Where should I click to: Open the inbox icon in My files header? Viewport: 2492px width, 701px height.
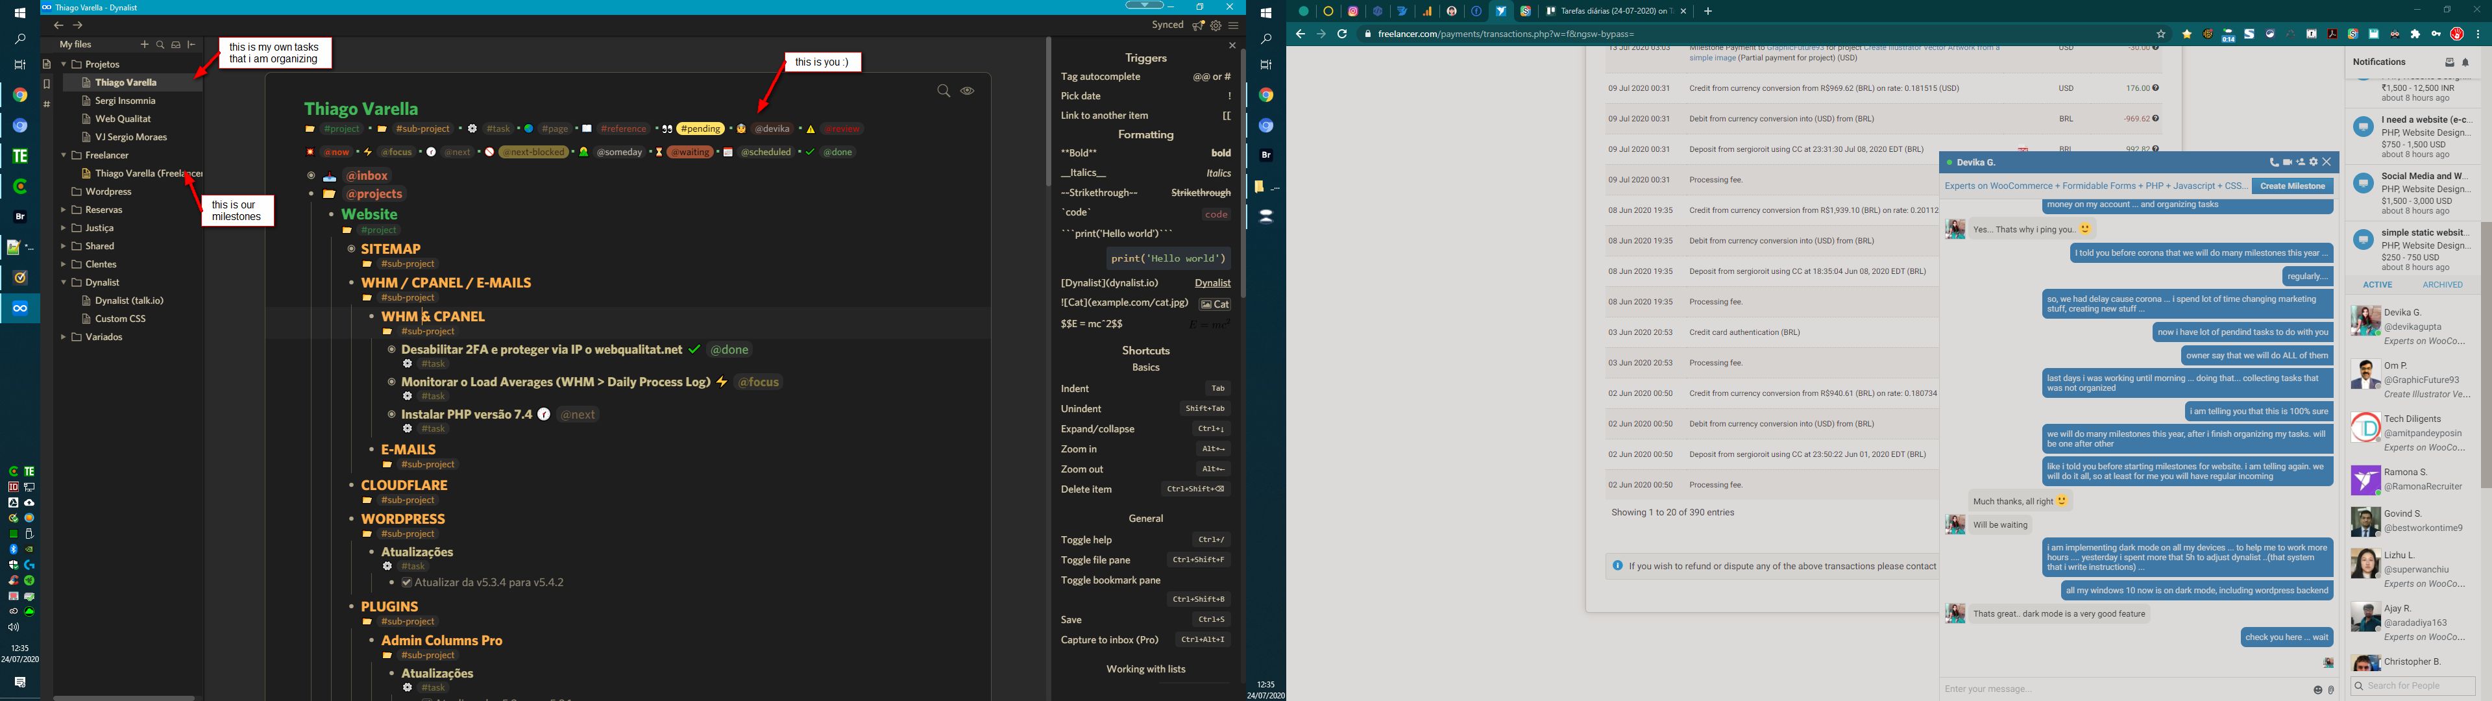coord(176,45)
